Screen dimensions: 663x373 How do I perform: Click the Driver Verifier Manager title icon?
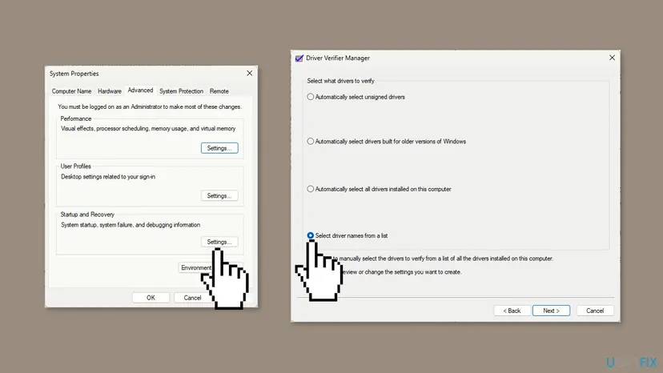[x=299, y=58]
